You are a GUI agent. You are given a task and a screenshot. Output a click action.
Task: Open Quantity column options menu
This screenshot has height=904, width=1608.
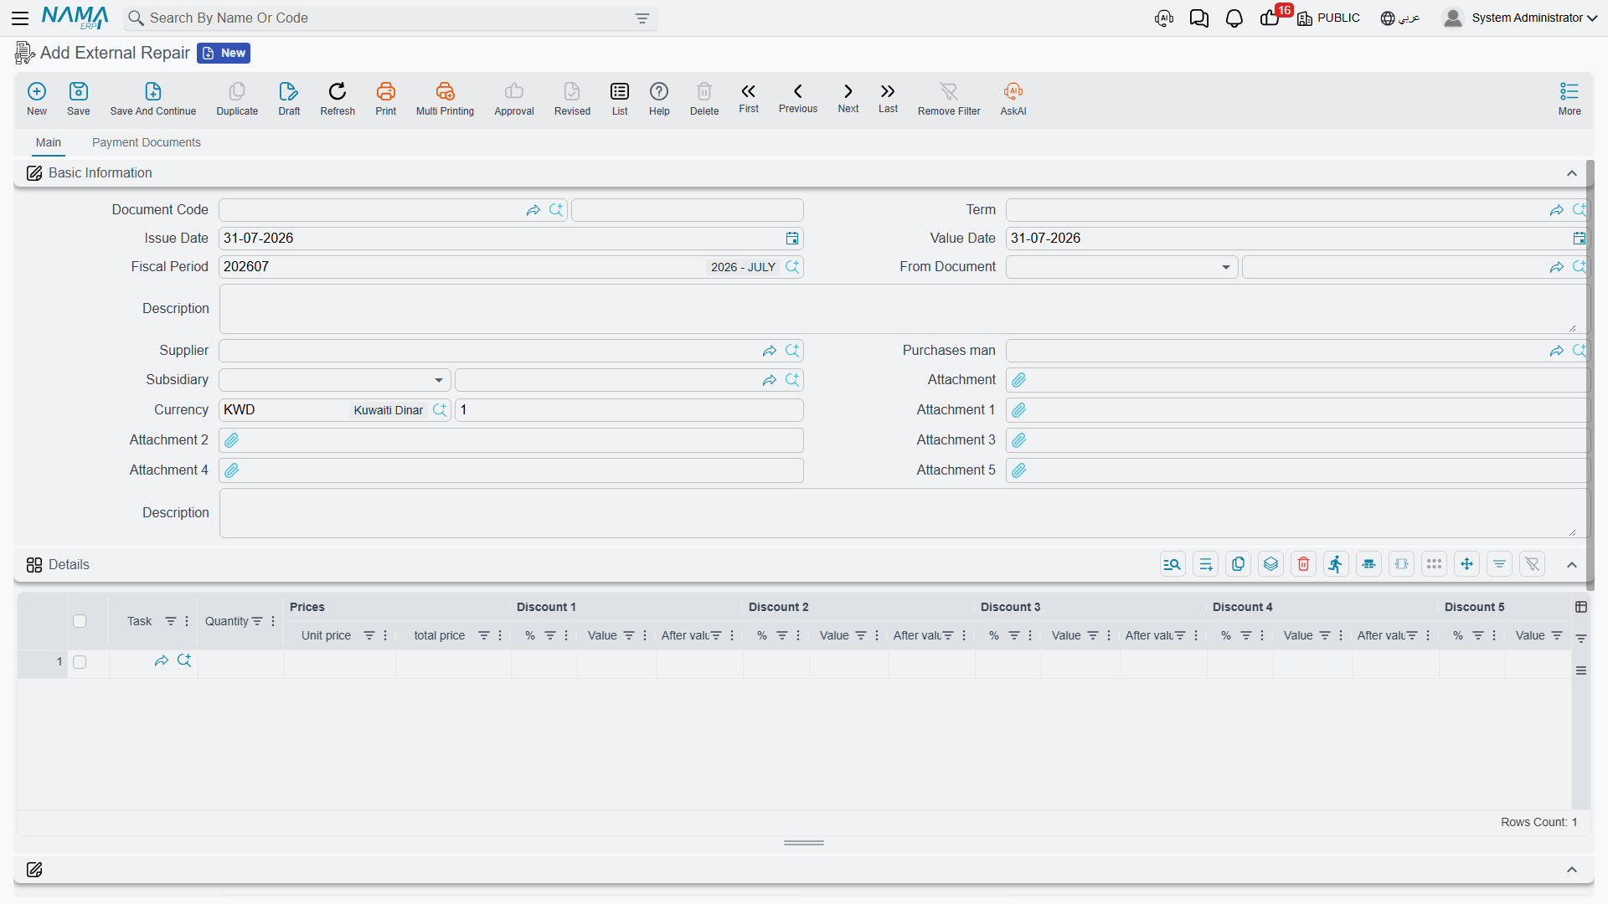point(273,621)
